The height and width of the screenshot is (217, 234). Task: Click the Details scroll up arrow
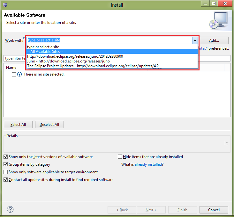tap(227, 142)
